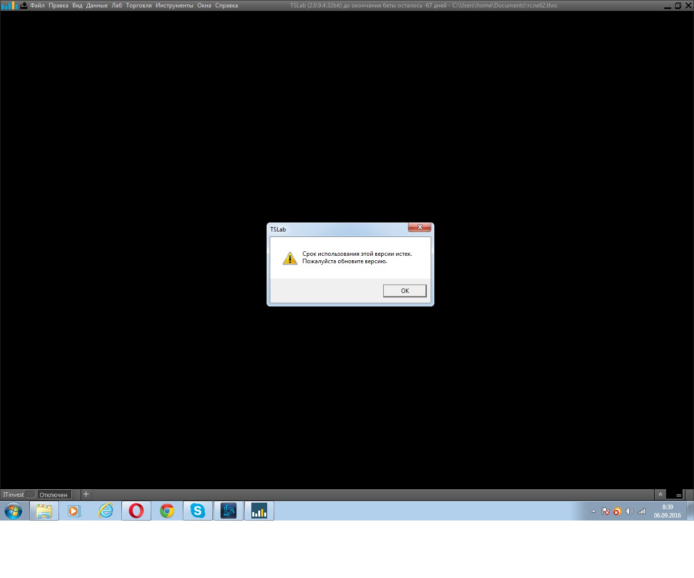Click the Show Desktop strip at taskbar end
This screenshot has width=694, height=578.
(x=690, y=511)
